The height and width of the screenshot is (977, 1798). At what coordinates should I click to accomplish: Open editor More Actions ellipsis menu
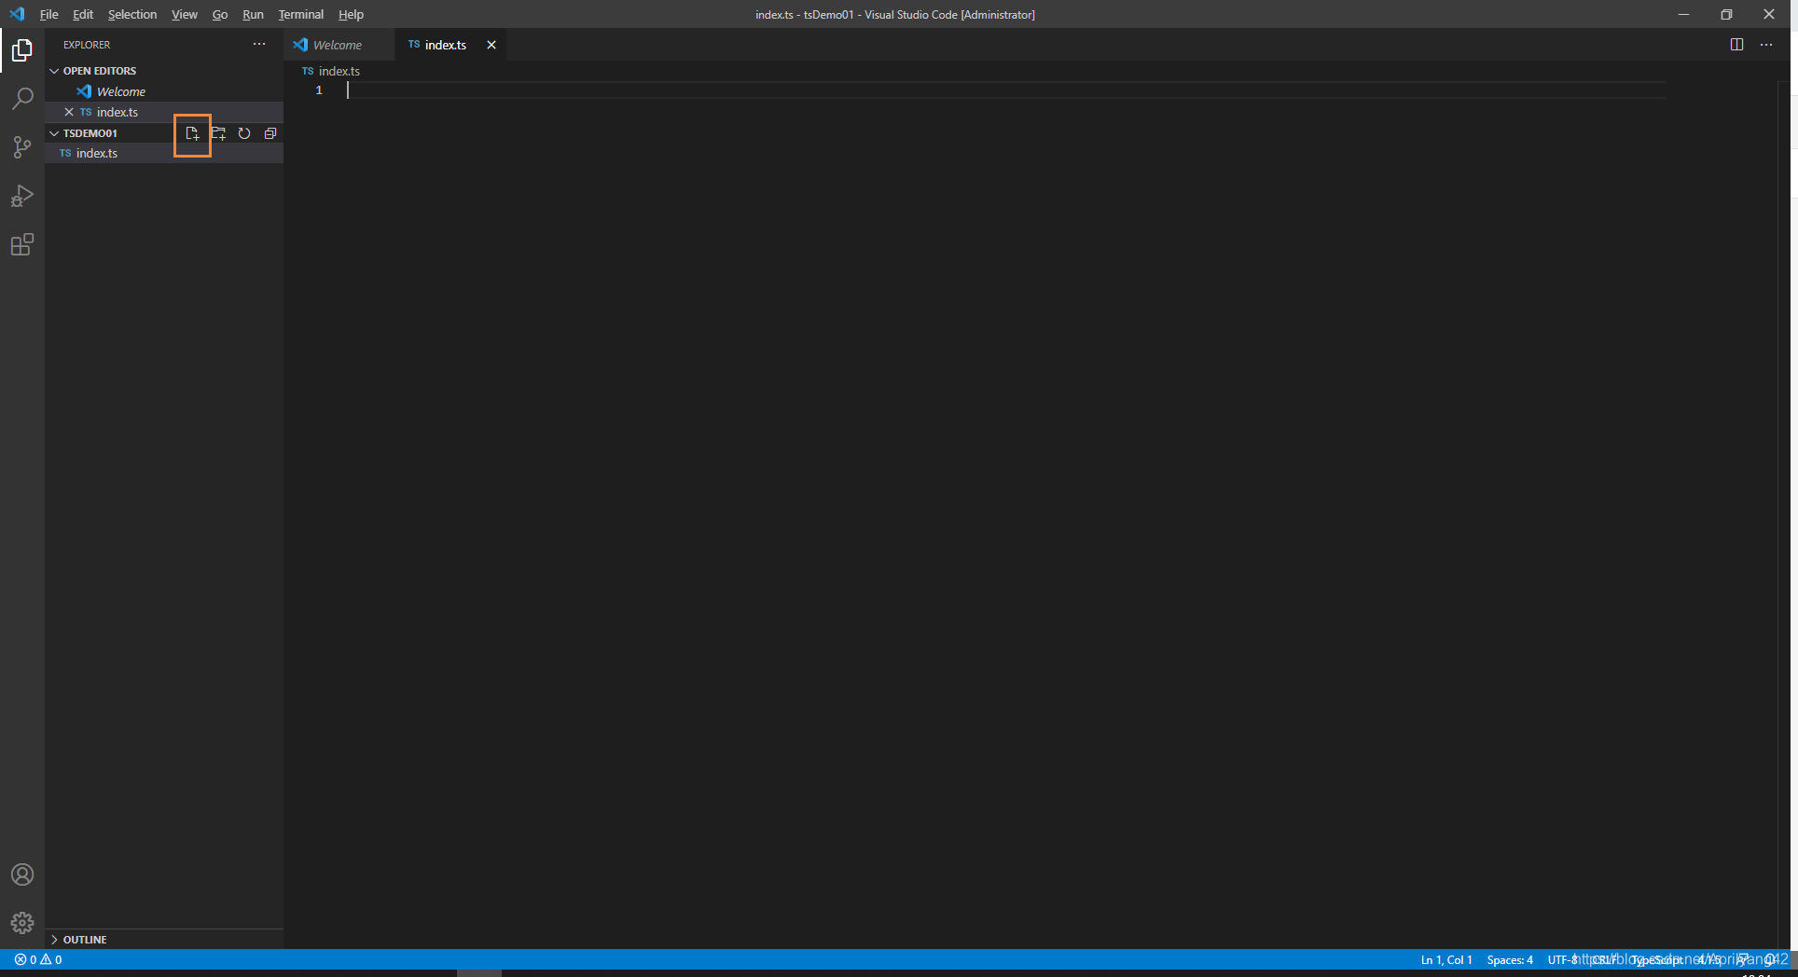(x=1766, y=45)
